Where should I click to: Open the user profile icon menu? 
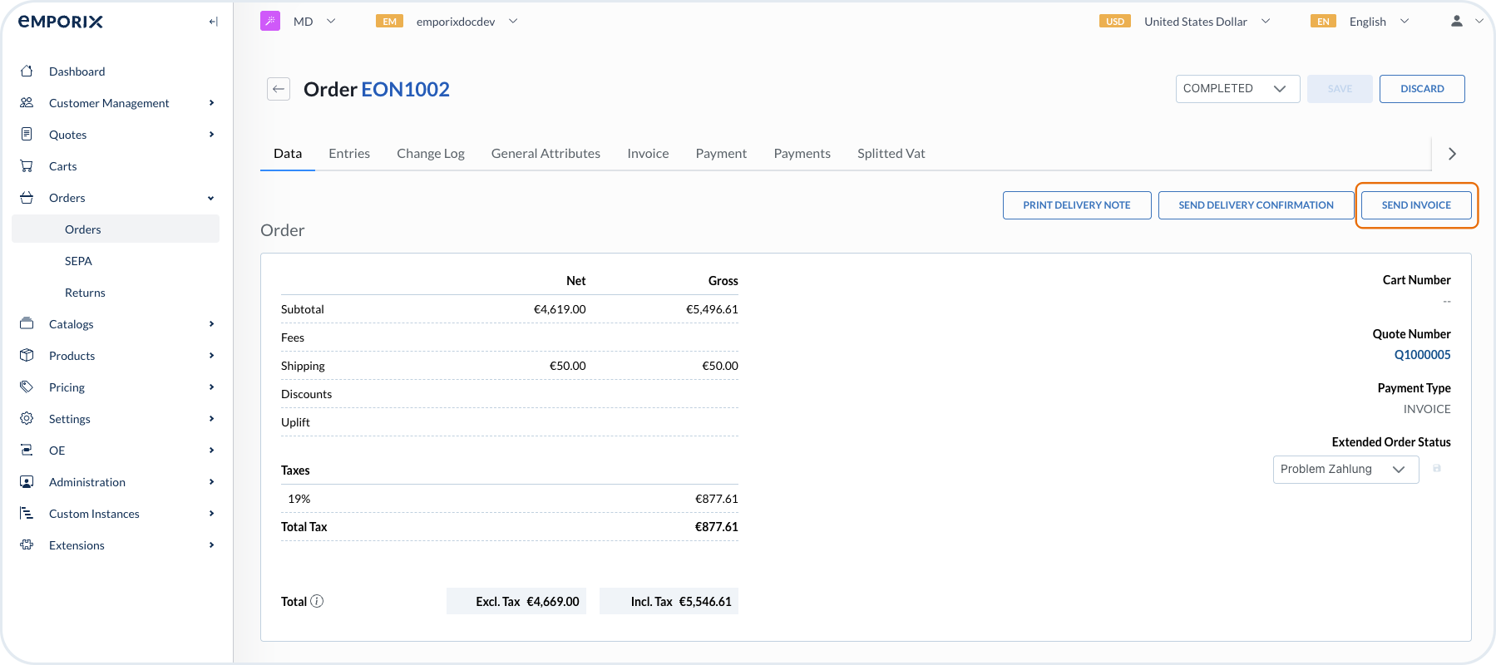1457,22
